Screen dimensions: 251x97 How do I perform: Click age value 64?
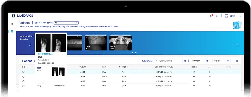[209, 72]
